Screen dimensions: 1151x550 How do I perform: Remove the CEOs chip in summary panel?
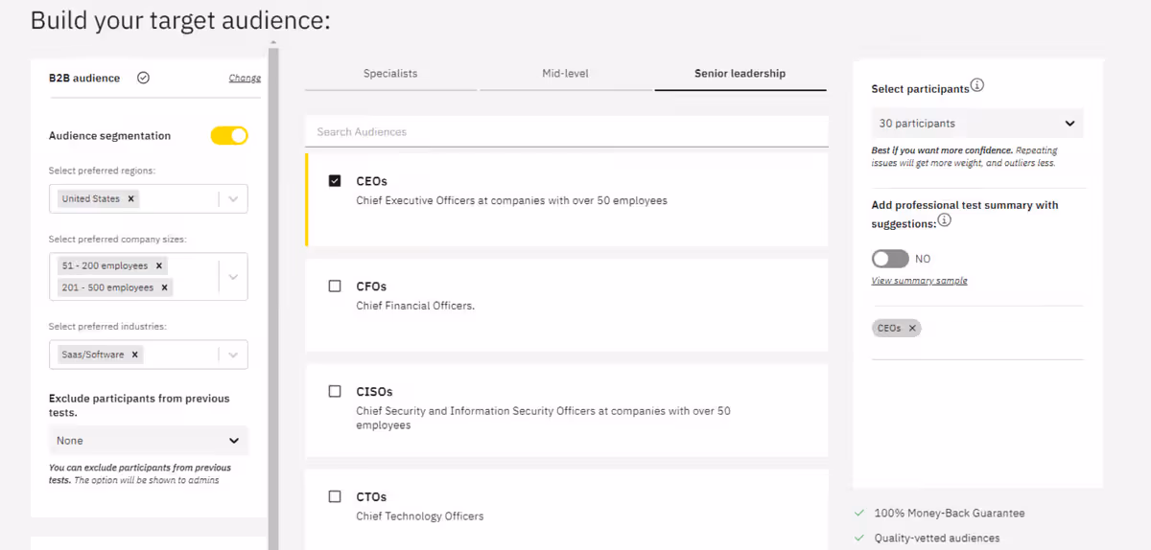912,328
